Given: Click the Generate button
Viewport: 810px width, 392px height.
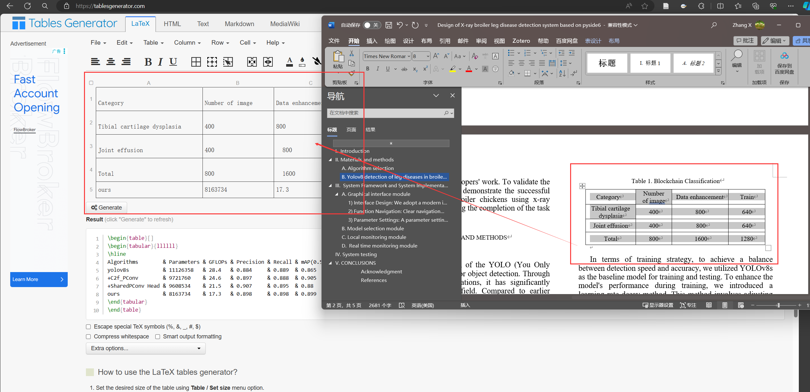Looking at the screenshot, I should [106, 208].
